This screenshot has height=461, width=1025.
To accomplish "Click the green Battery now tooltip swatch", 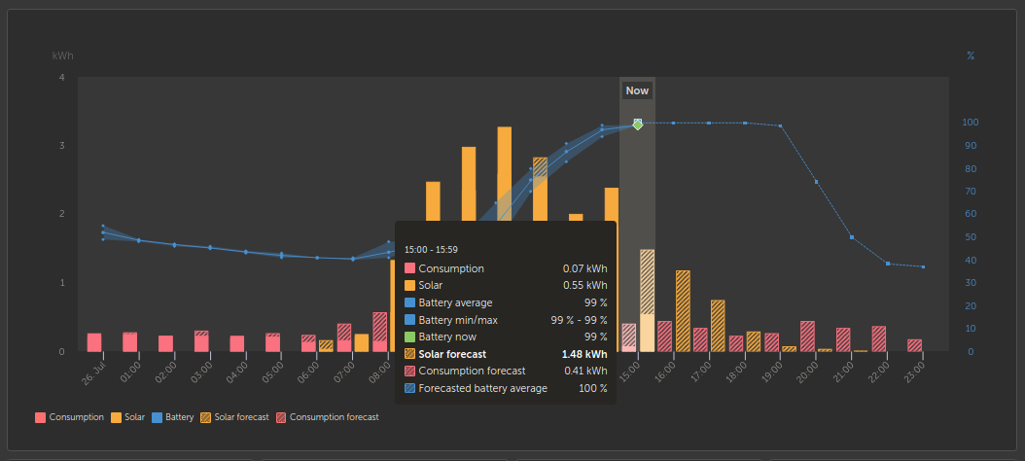I will 409,337.
